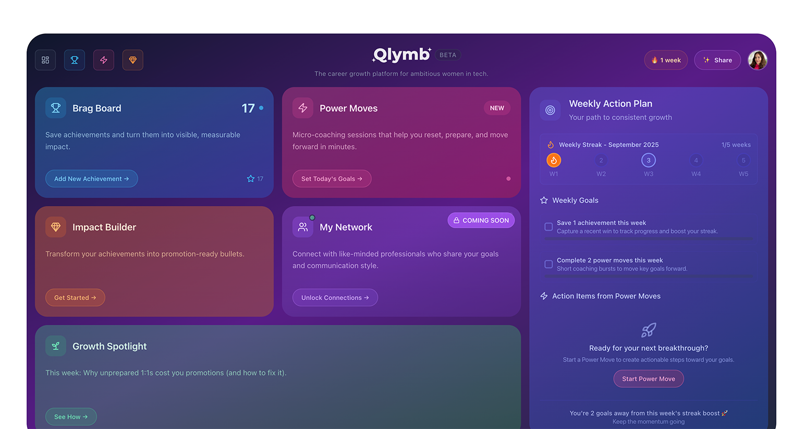Click Add New Achievement button
The width and height of the screenshot is (805, 429).
tap(92, 179)
